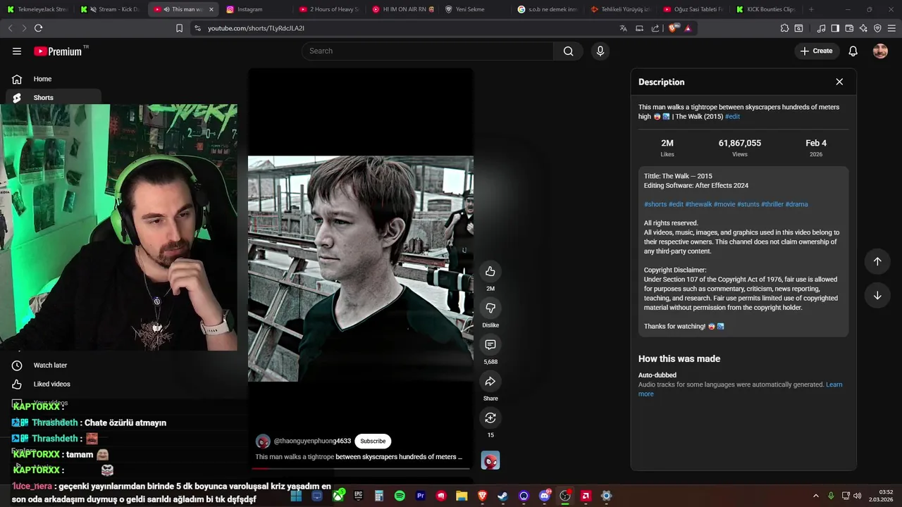
Task: Open the browser main menu
Action: [891, 28]
